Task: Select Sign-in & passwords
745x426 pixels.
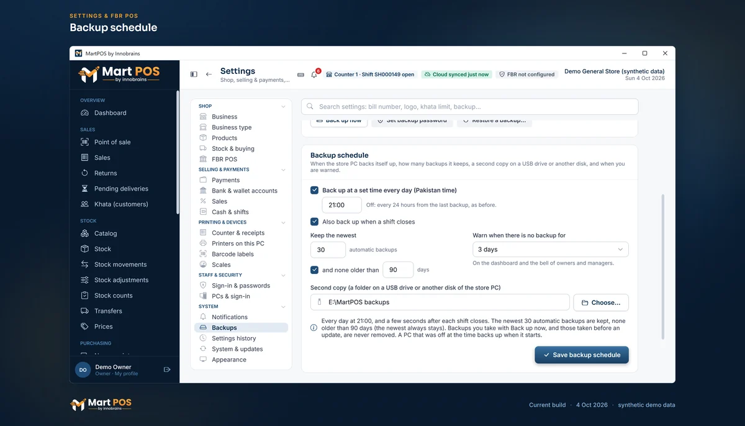Action: pos(241,286)
